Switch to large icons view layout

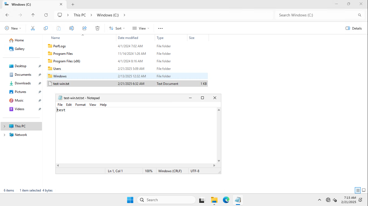(x=364, y=190)
